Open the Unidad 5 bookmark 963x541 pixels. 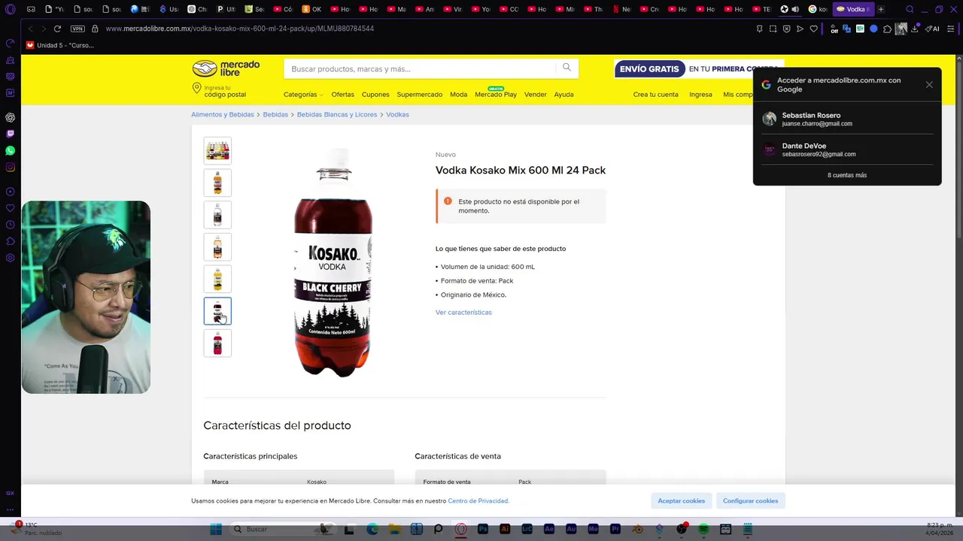60,45
